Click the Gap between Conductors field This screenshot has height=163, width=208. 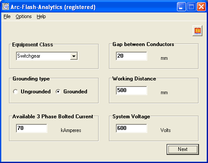131,56
